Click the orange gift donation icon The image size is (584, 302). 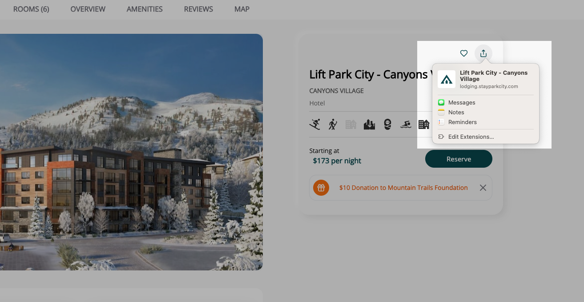321,188
